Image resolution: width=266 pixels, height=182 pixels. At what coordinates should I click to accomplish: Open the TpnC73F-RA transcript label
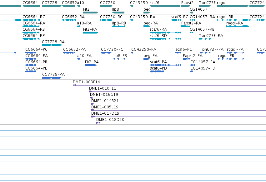[211, 36]
